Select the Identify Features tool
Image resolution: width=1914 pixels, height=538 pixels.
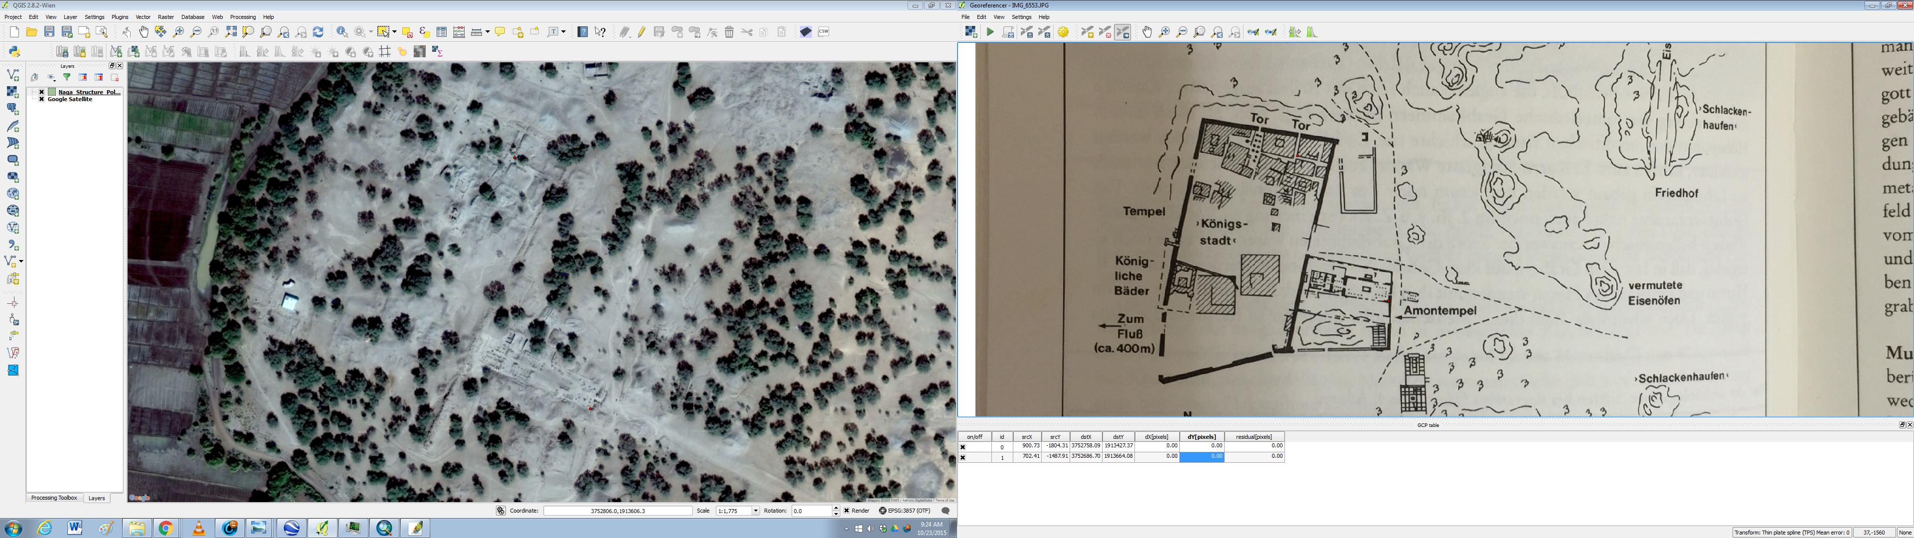tap(342, 32)
